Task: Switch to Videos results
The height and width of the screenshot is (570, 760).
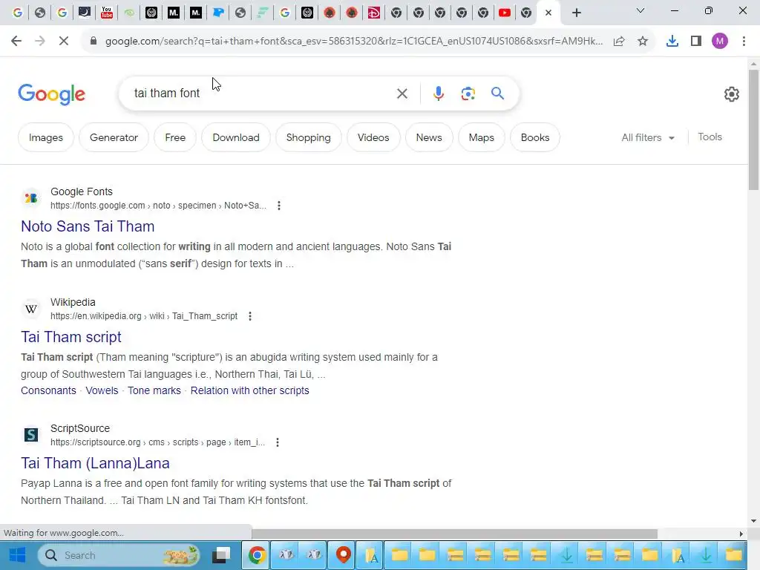Action: click(x=373, y=137)
